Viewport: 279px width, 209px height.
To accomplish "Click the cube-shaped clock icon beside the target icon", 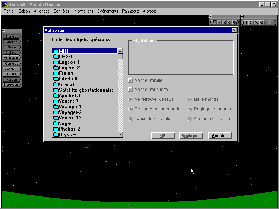I will pyautogui.click(x=214, y=22).
